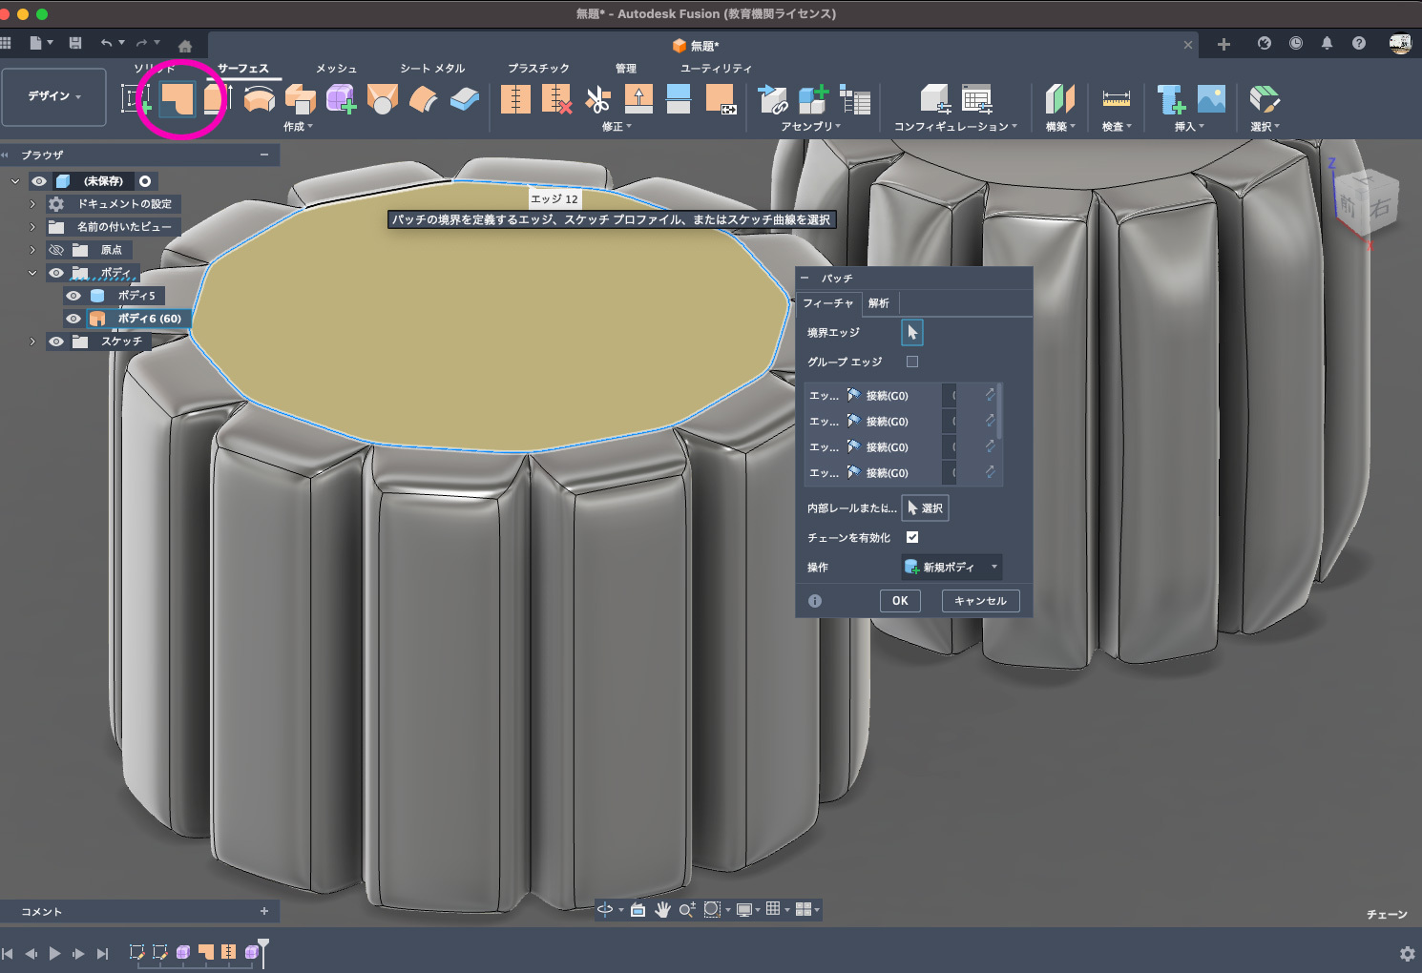Viewport: 1422px width, 973px height.
Task: Open the デザイン workspace dropdown
Action: 53,96
